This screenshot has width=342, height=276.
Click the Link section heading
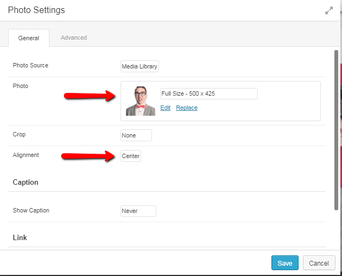click(20, 238)
